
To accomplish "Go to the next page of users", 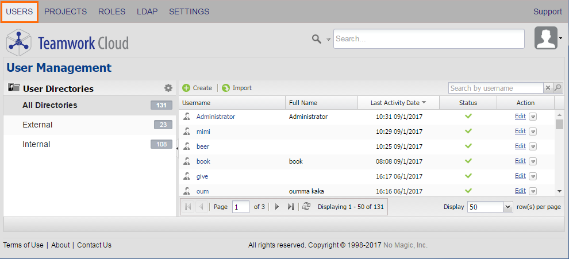I will tap(276, 207).
